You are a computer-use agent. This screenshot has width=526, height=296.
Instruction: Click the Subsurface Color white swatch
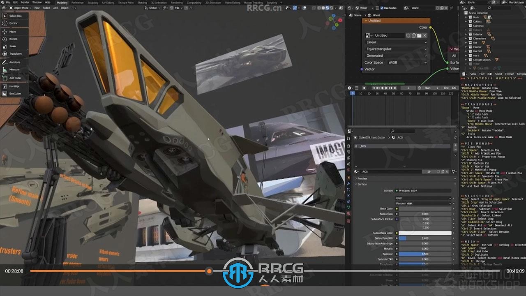425,233
